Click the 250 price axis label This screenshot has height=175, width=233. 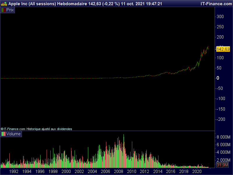(220, 27)
